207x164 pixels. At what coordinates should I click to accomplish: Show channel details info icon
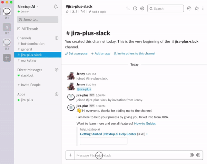[135, 9]
